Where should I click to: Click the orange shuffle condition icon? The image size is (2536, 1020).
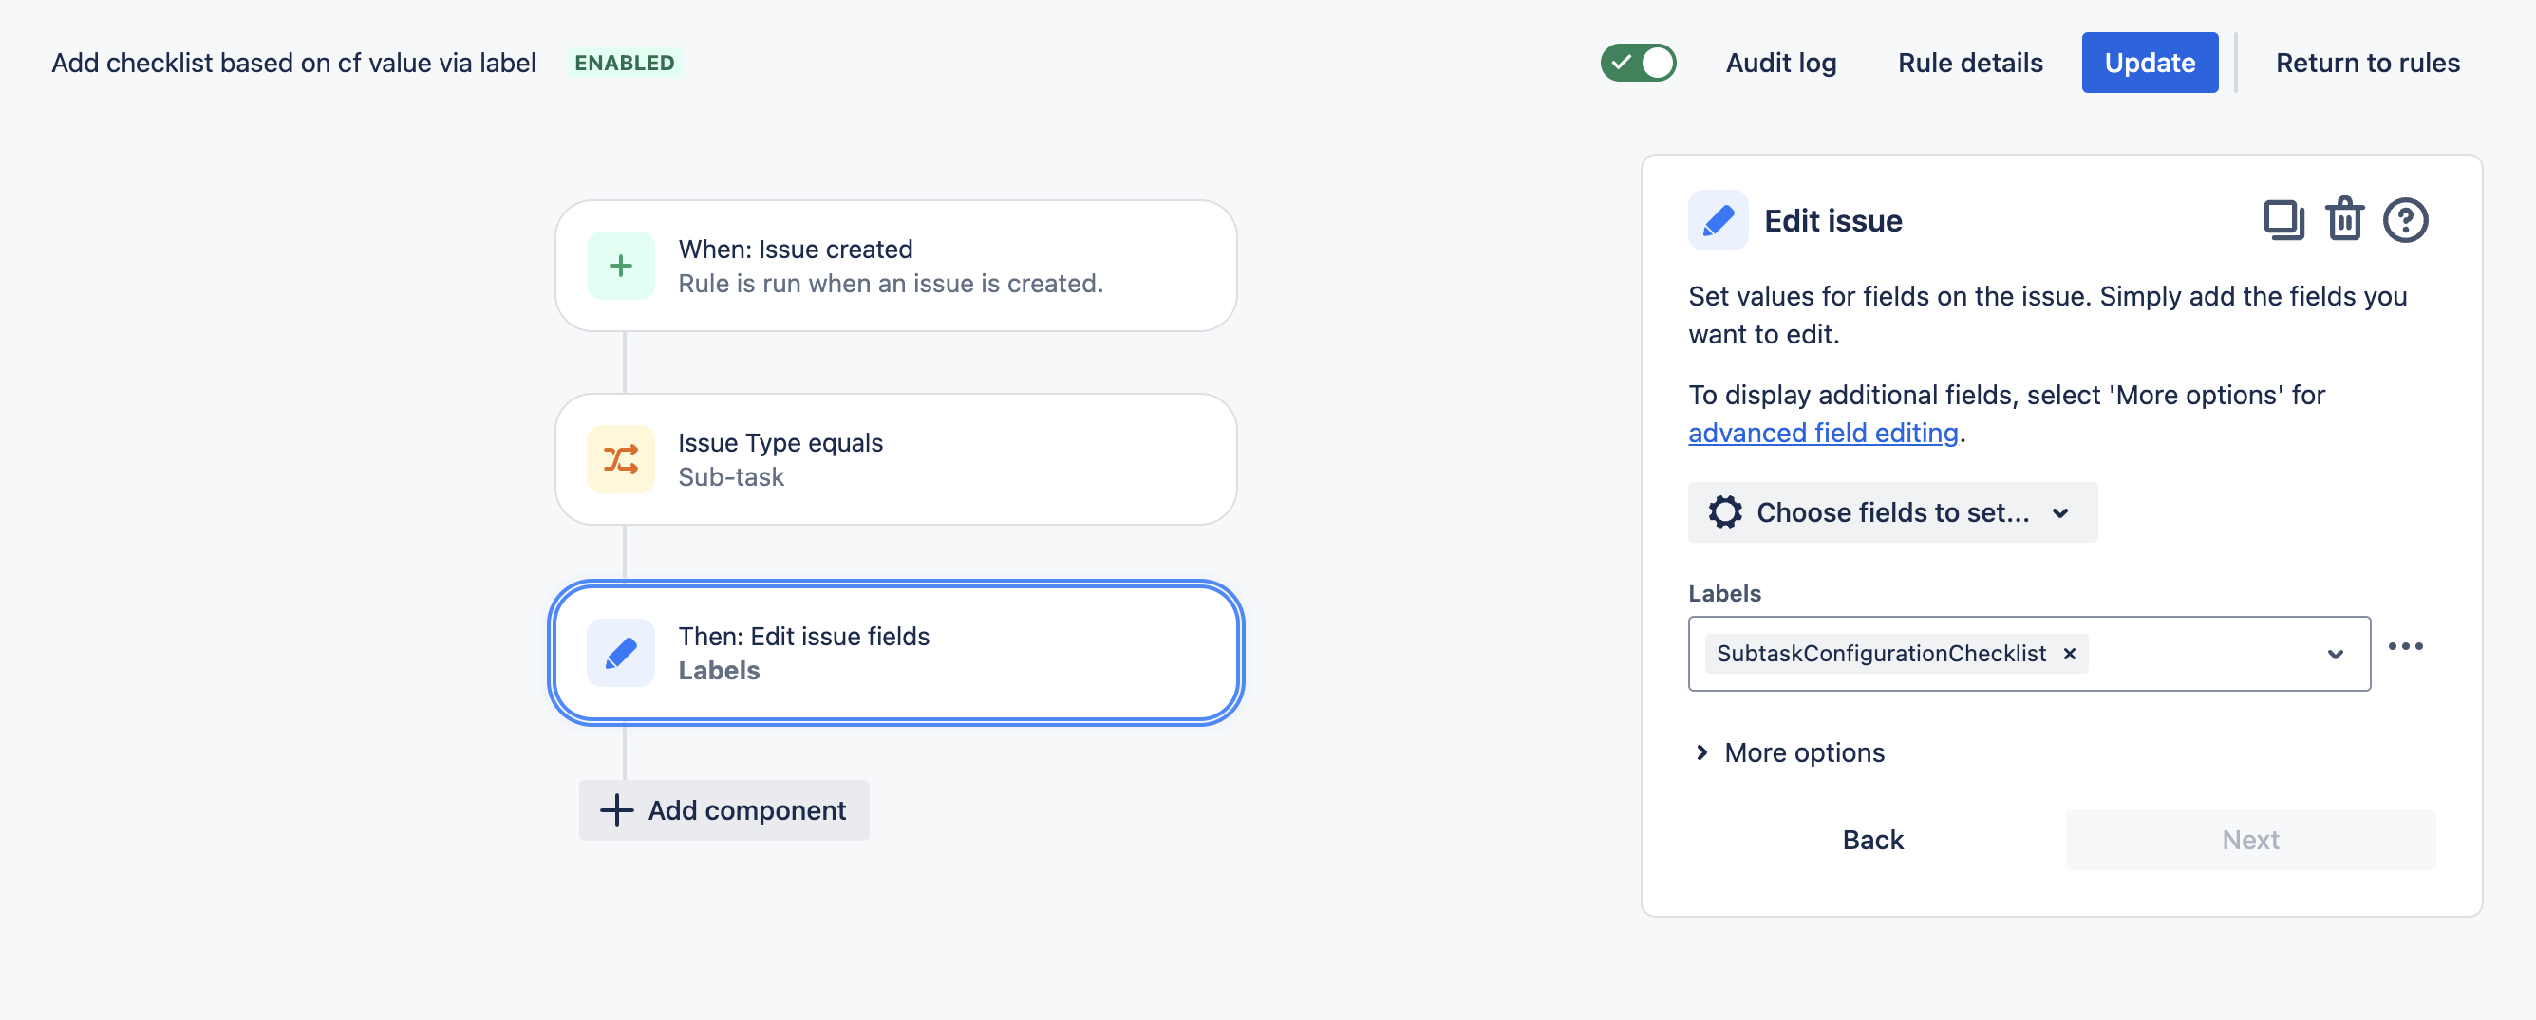pos(620,459)
